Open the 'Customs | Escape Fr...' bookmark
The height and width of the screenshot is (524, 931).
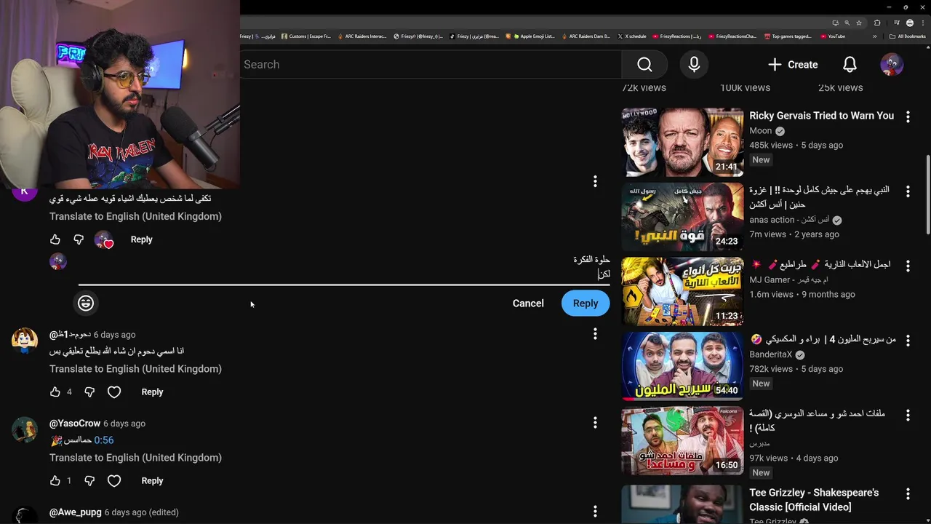click(306, 36)
